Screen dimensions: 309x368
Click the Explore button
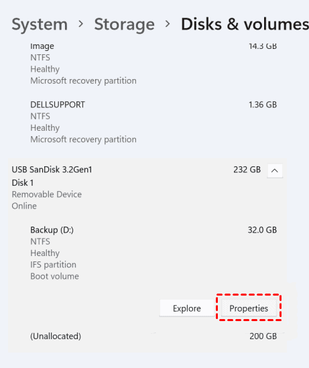187,308
